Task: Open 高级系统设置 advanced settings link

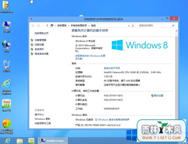Action: 41,54
